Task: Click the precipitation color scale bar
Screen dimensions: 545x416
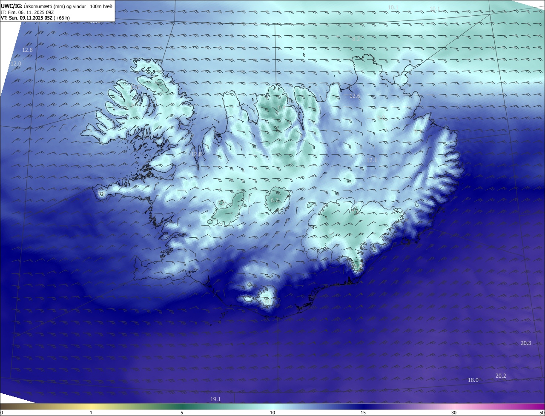Action: (272, 406)
